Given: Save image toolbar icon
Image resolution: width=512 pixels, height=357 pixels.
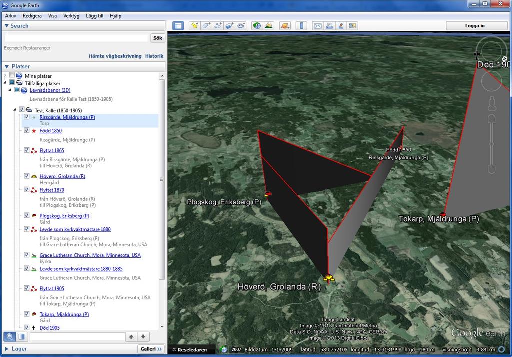Looking at the screenshot, I should coord(341,26).
